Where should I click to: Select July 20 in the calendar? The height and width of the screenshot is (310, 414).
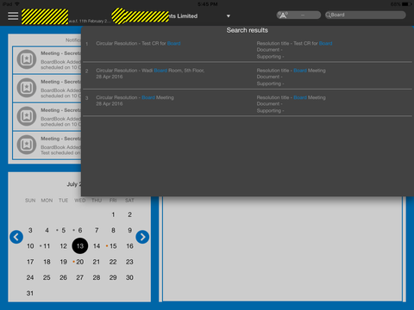(80, 262)
